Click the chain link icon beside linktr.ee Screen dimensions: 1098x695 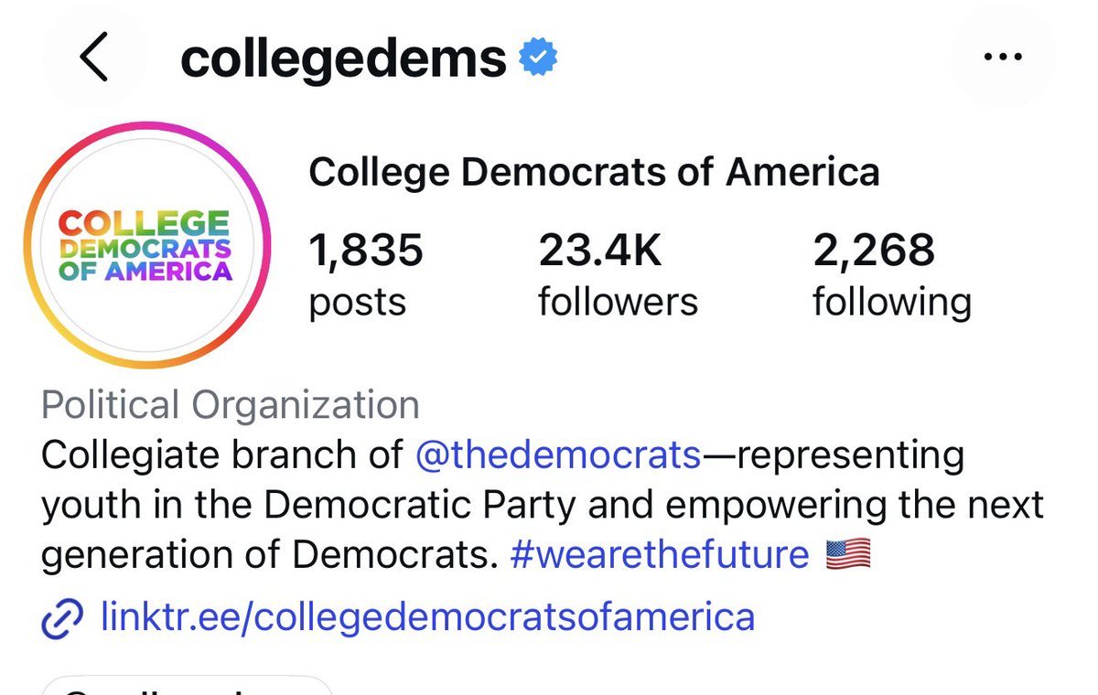(64, 618)
